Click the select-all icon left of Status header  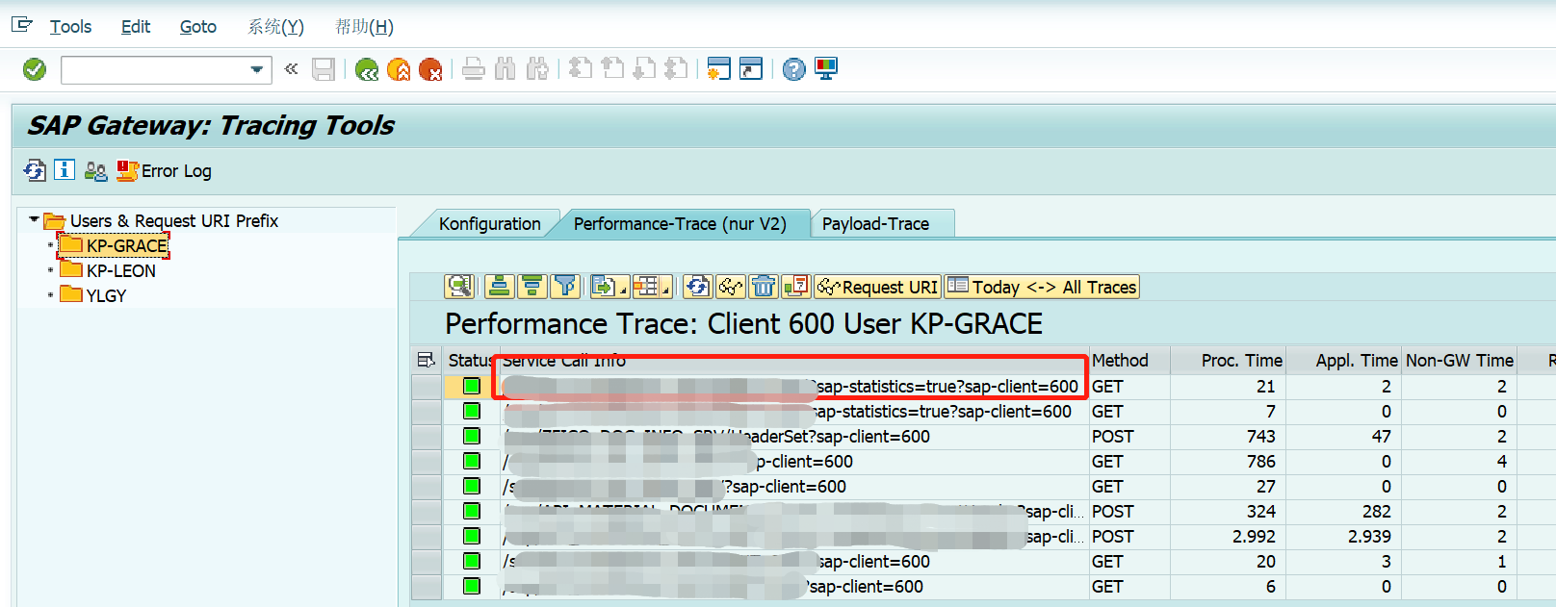(426, 360)
